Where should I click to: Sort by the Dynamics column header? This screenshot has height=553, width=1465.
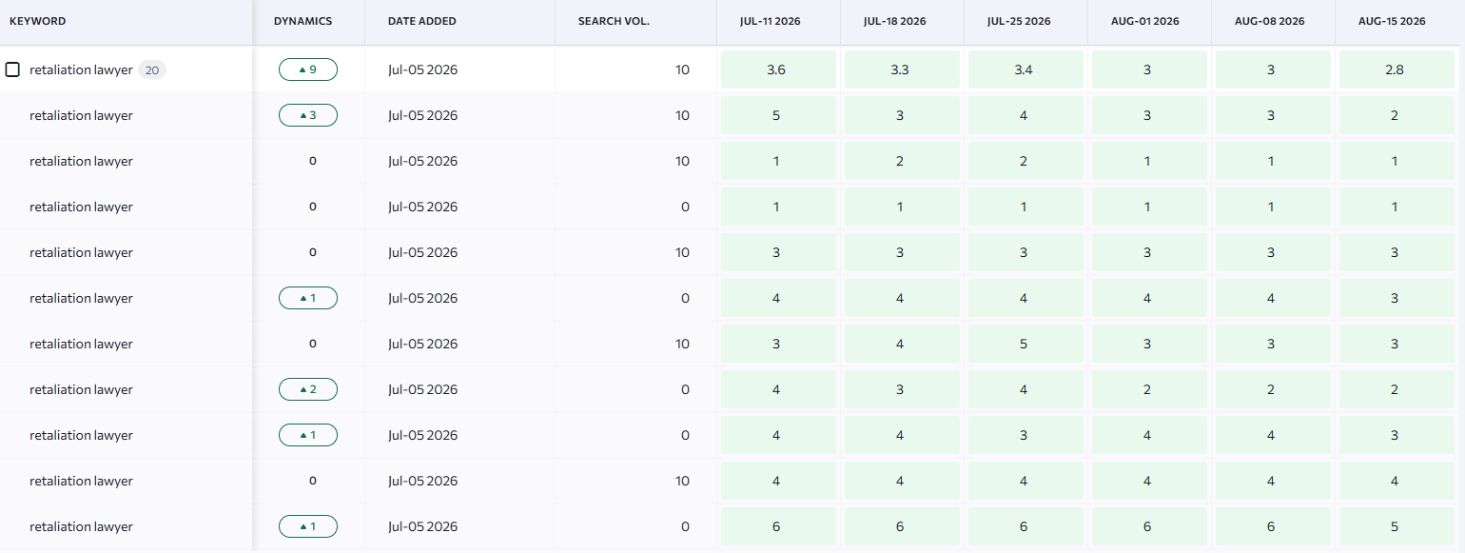[303, 21]
